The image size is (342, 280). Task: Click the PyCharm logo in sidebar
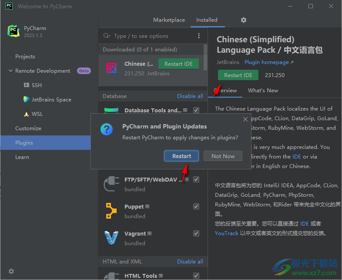point(13,31)
